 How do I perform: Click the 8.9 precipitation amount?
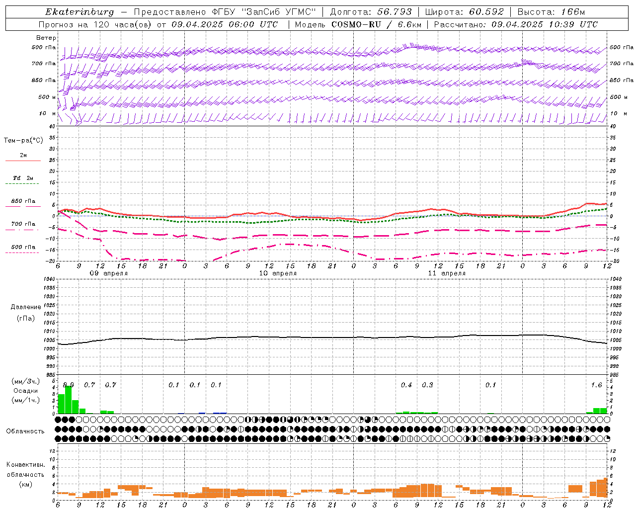tap(69, 385)
